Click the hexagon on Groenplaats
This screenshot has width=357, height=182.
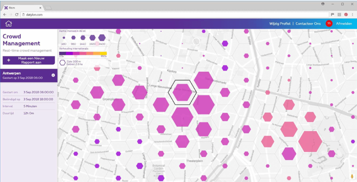click(118, 105)
